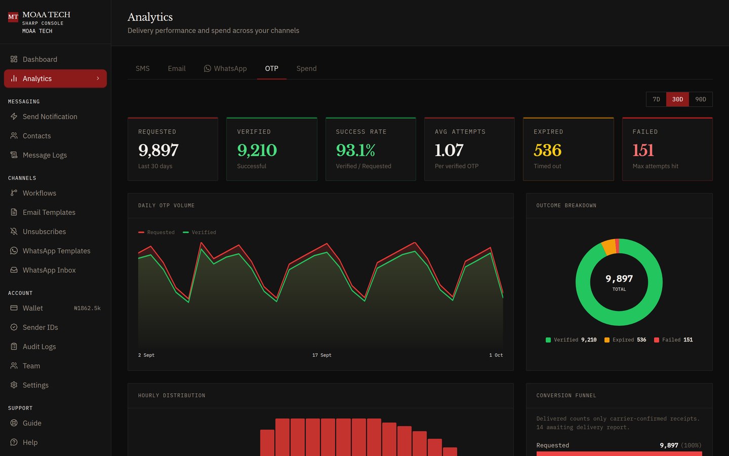Click the Dashboard grid icon

[14, 59]
